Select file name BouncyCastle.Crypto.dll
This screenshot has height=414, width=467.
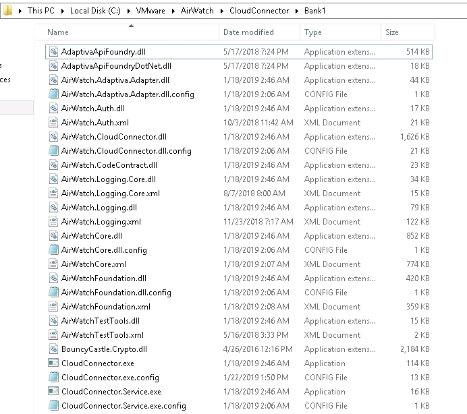(104, 349)
